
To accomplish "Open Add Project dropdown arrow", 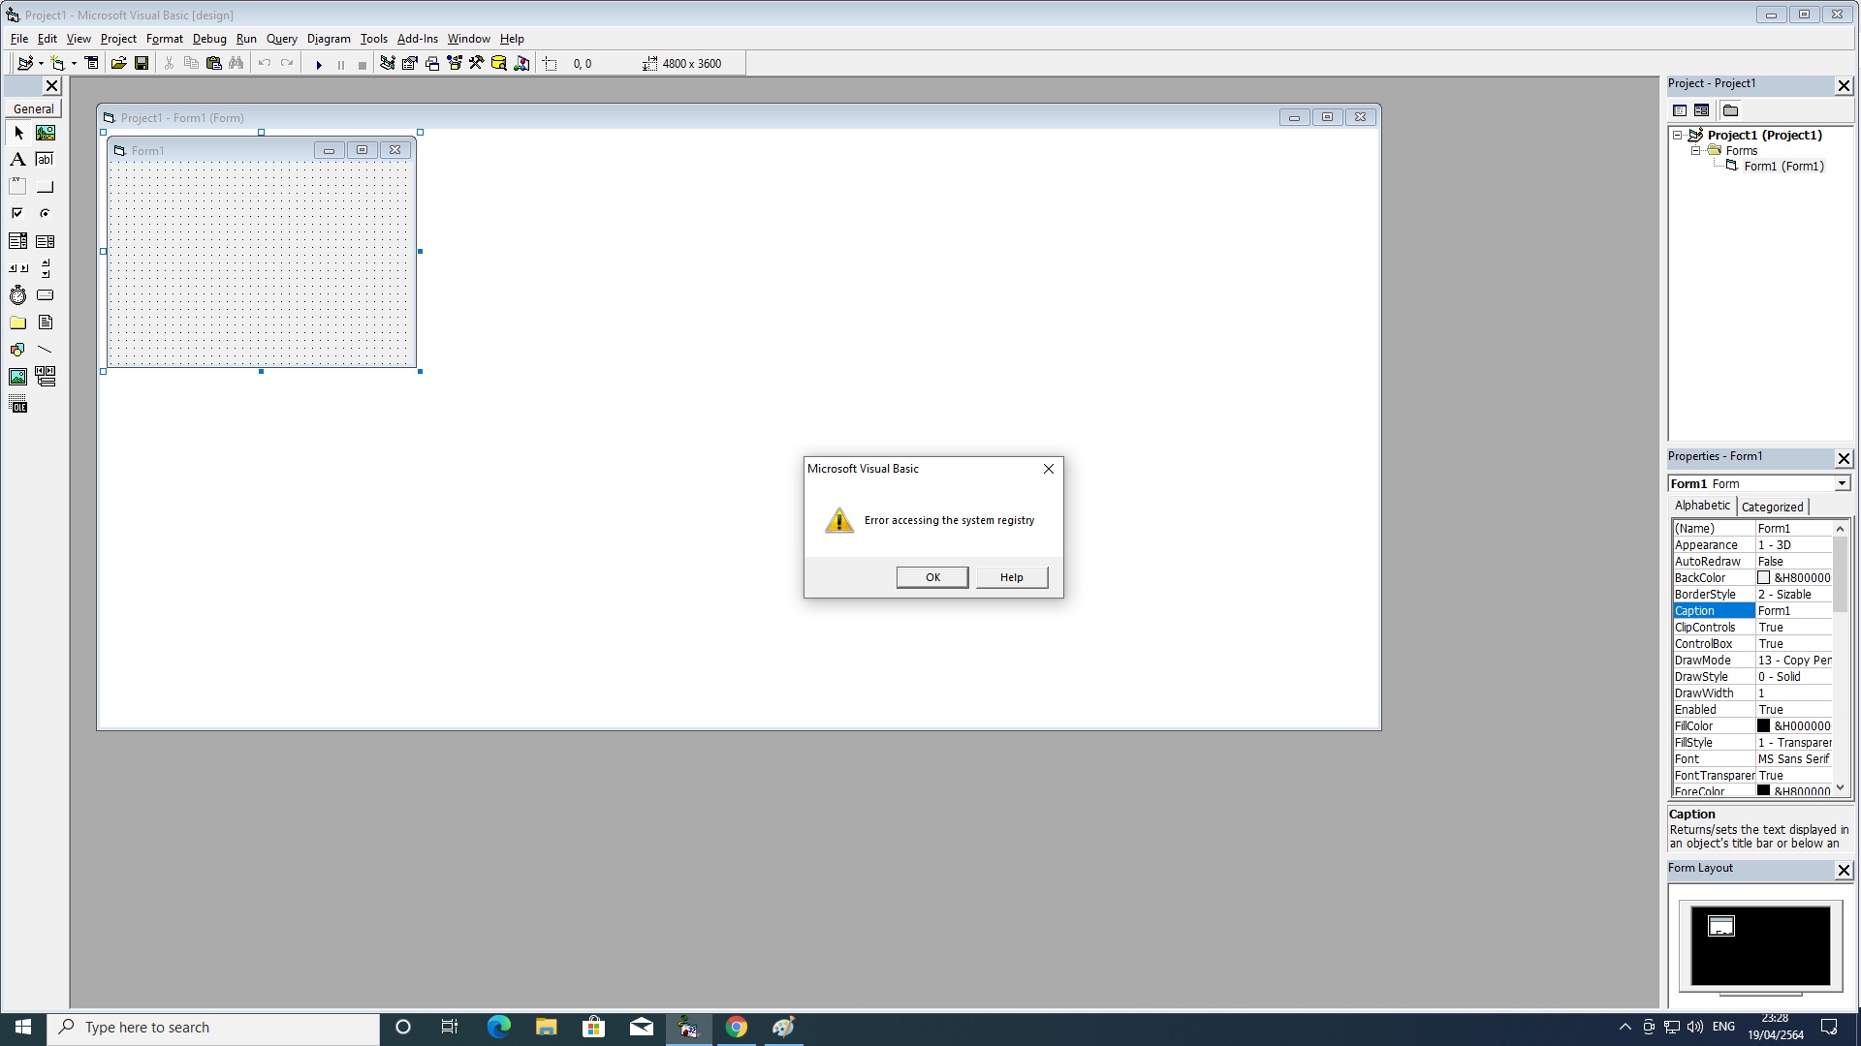I will pyautogui.click(x=41, y=64).
